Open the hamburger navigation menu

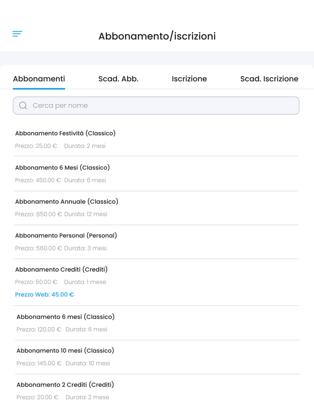pos(17,34)
